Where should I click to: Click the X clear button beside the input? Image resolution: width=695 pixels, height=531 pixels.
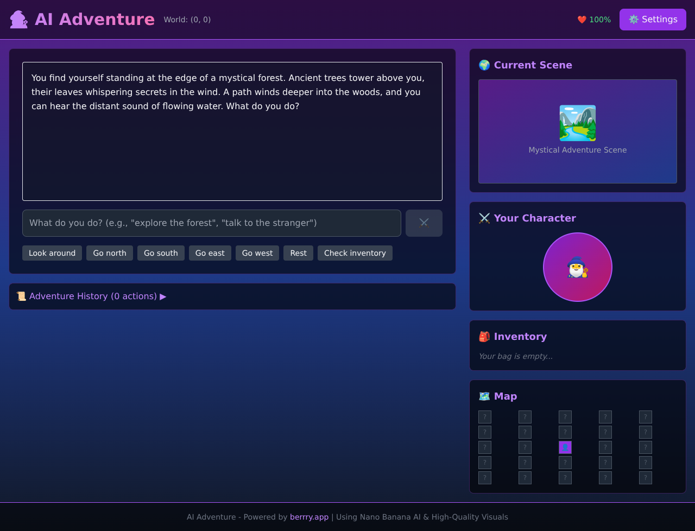pos(424,223)
